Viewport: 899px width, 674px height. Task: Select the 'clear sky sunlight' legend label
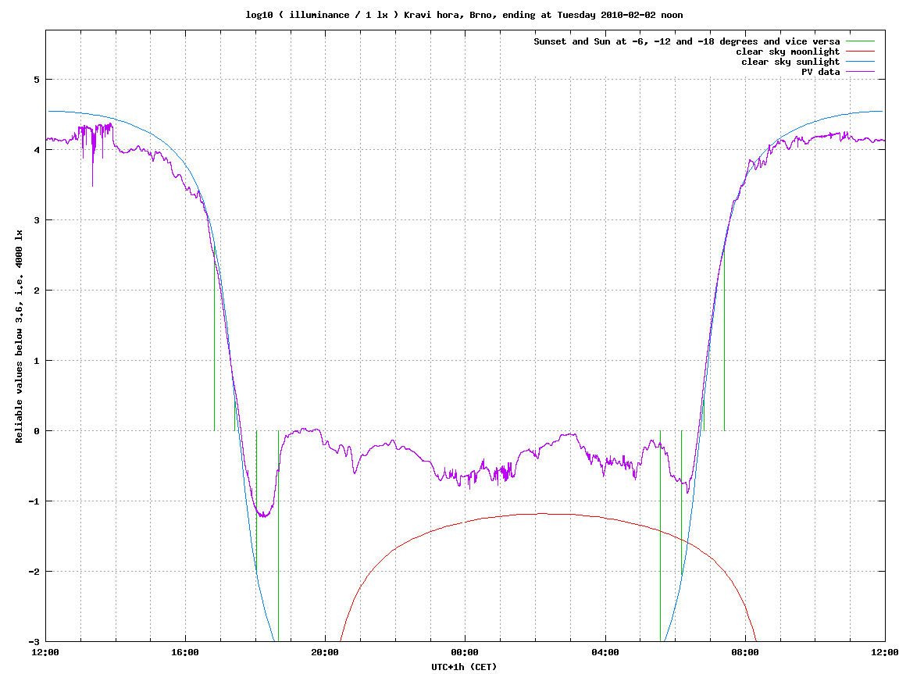pos(790,62)
